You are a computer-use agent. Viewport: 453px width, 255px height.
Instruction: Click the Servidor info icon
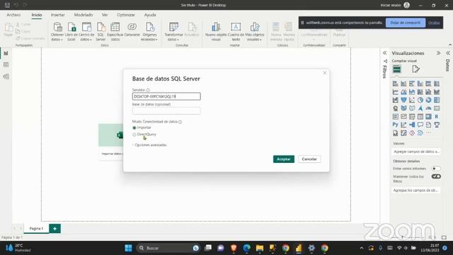coord(148,90)
